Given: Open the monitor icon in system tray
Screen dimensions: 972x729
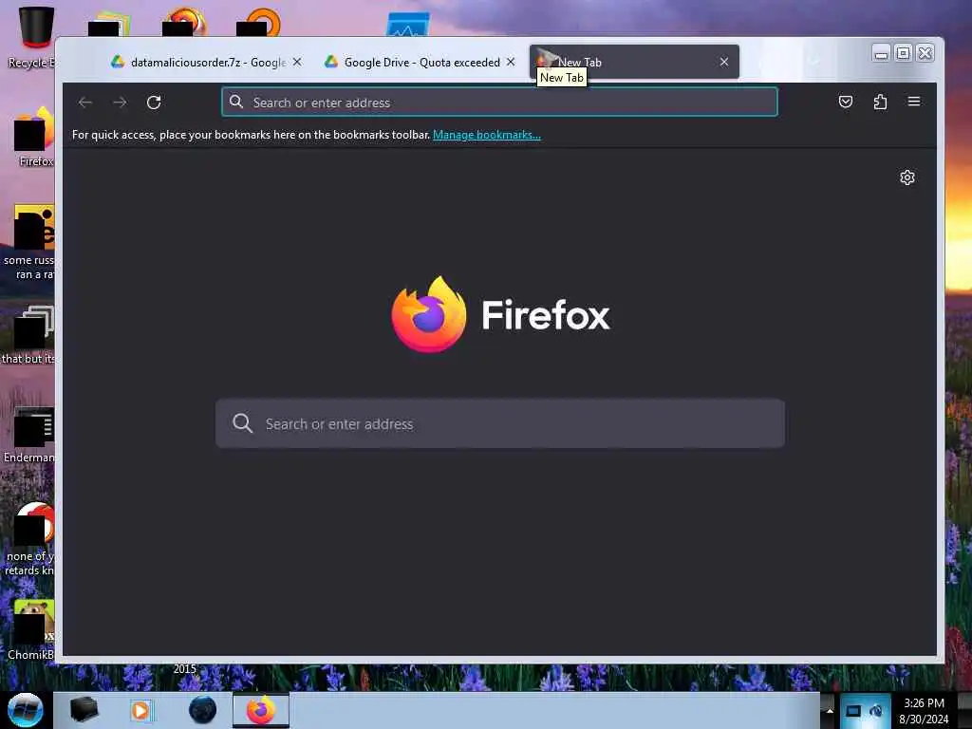Looking at the screenshot, I should pos(853,711).
